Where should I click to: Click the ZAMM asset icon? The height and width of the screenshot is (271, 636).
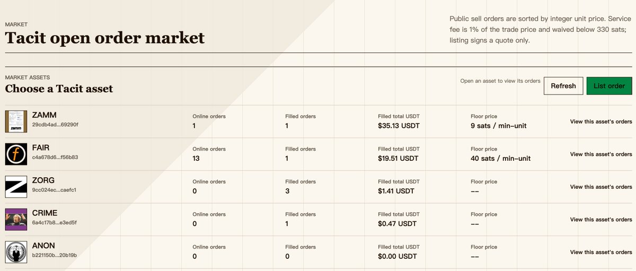(16, 121)
